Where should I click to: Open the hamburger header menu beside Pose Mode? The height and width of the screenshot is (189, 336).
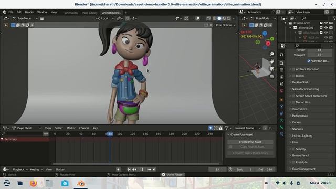click(x=42, y=19)
